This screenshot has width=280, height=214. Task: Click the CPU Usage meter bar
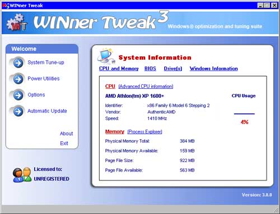pyautogui.click(x=244, y=113)
